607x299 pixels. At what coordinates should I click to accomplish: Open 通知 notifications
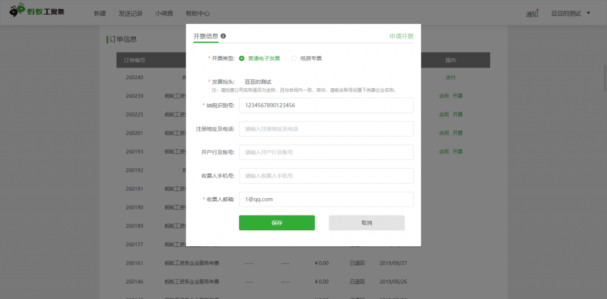pos(532,14)
